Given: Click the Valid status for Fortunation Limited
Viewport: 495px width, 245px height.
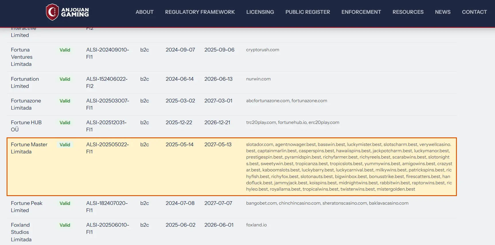Looking at the screenshot, I should pyautogui.click(x=65, y=79).
